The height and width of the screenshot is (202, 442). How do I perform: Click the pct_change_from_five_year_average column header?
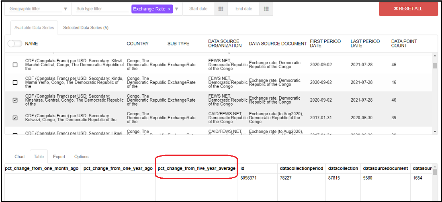click(196, 168)
